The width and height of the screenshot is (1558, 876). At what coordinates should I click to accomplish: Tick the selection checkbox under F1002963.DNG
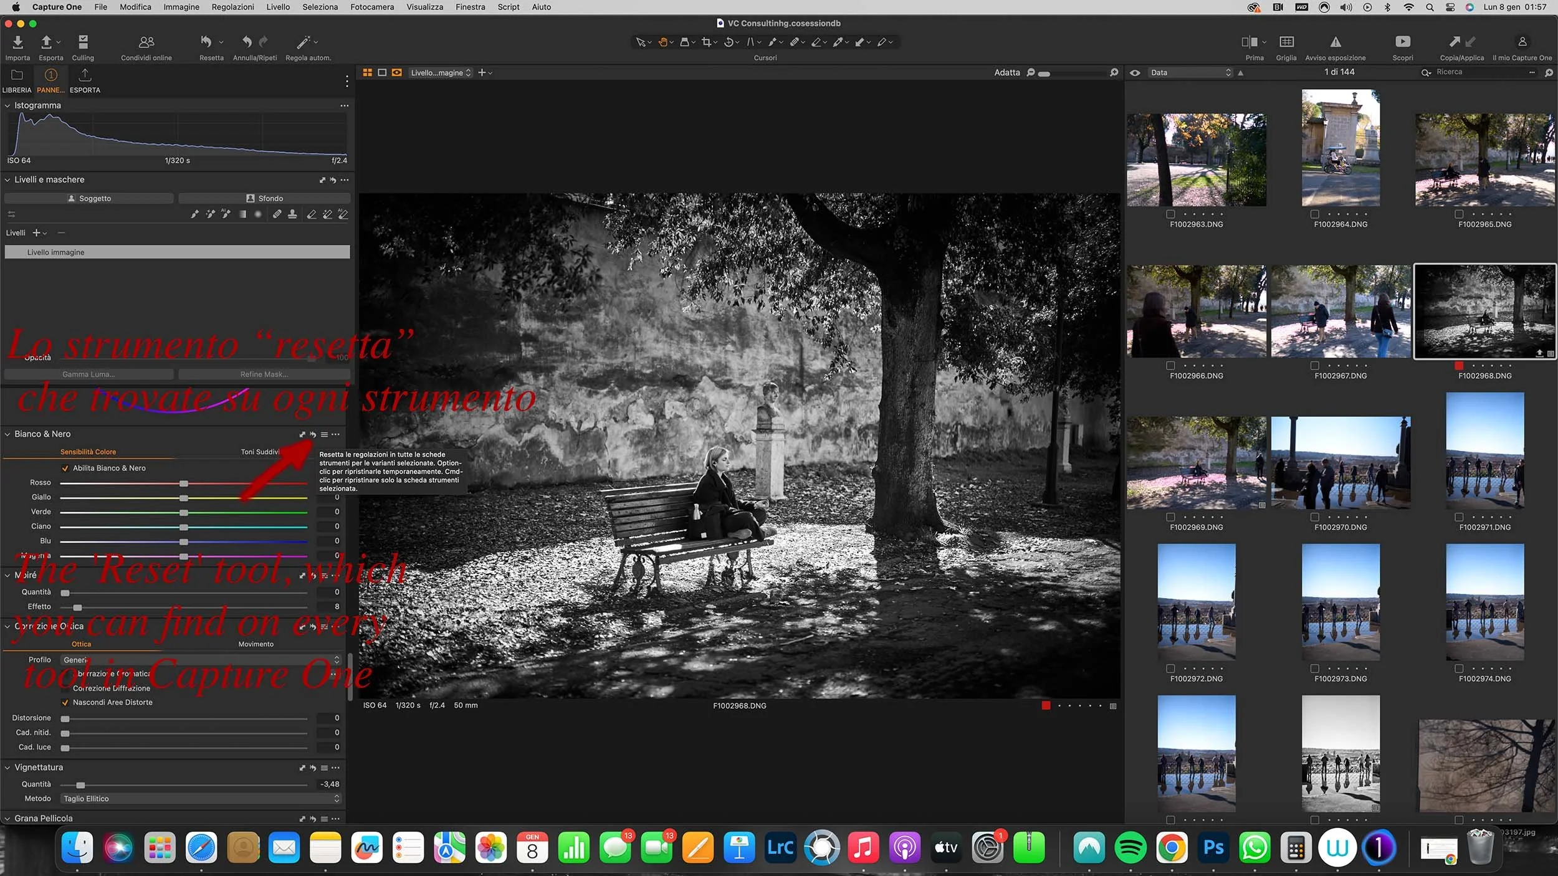(1170, 214)
